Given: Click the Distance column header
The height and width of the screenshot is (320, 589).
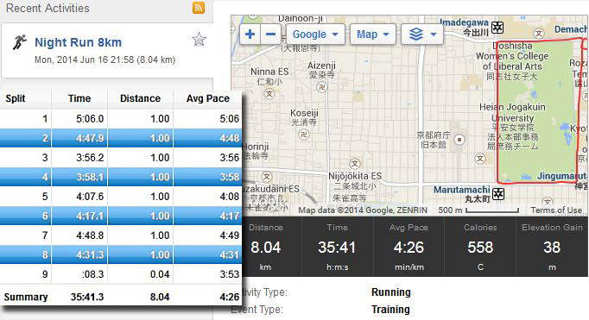Looking at the screenshot, I should point(140,98).
